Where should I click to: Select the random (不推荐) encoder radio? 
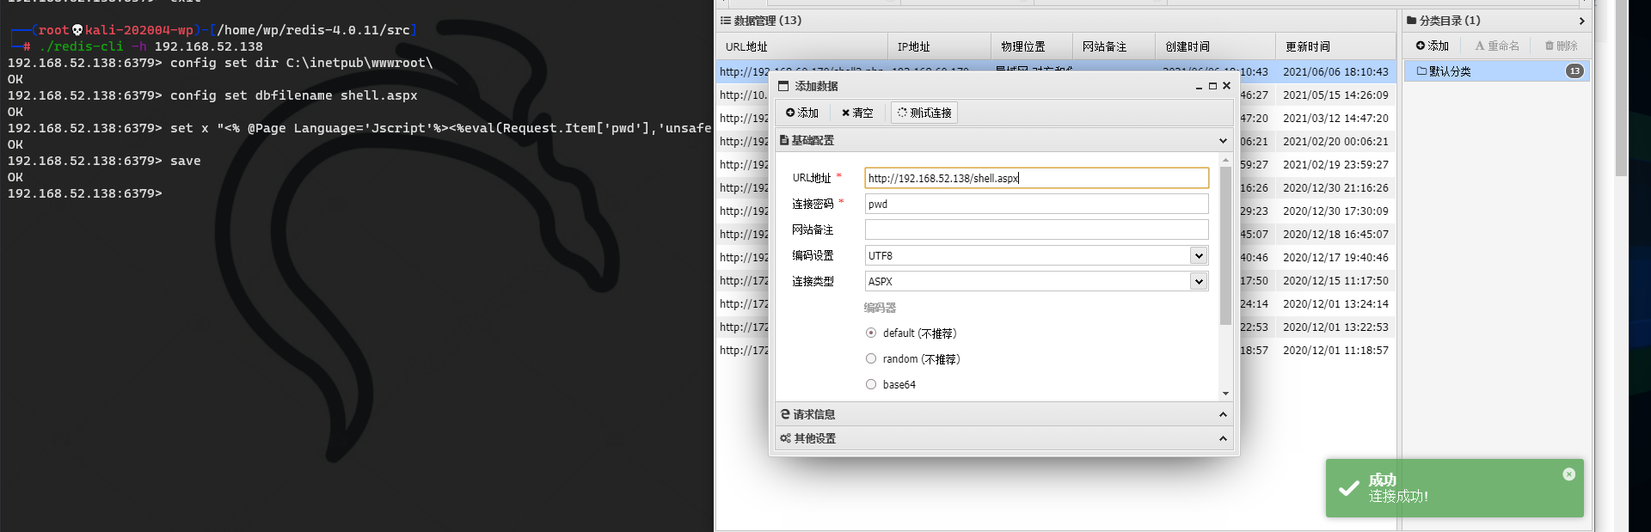[871, 358]
